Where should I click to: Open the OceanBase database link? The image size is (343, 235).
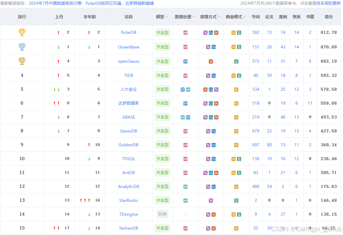(129, 47)
